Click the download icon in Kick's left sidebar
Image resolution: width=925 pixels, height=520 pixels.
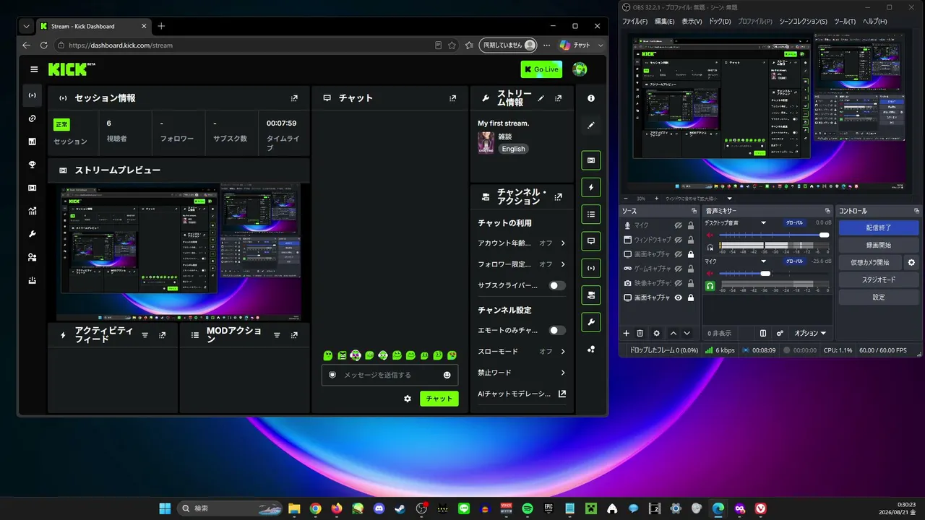click(32, 280)
